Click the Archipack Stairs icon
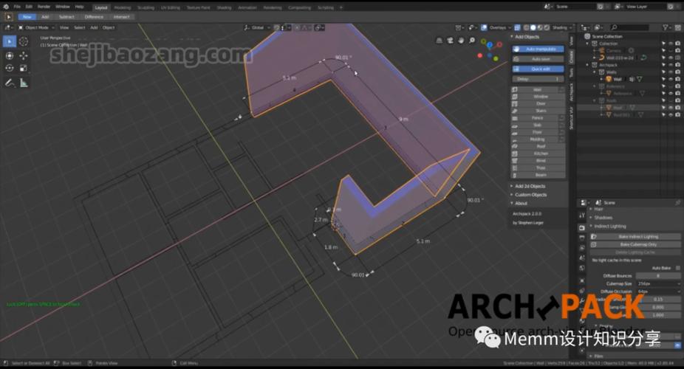This screenshot has width=684, height=369. 515,111
